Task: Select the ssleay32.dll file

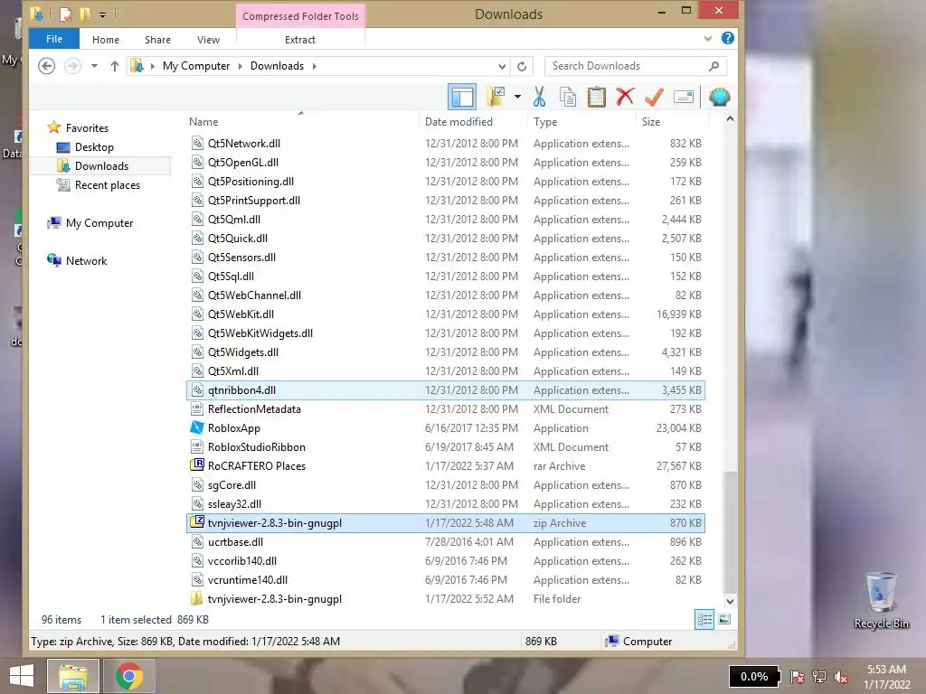Action: tap(446, 504)
